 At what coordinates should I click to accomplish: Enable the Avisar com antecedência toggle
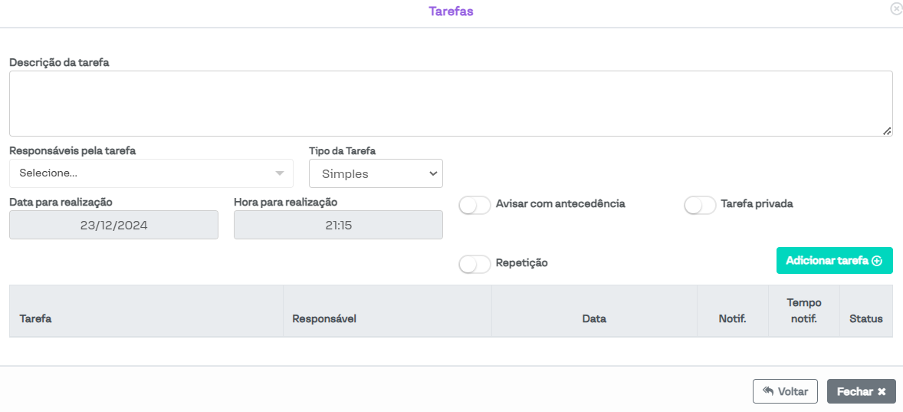click(x=474, y=205)
